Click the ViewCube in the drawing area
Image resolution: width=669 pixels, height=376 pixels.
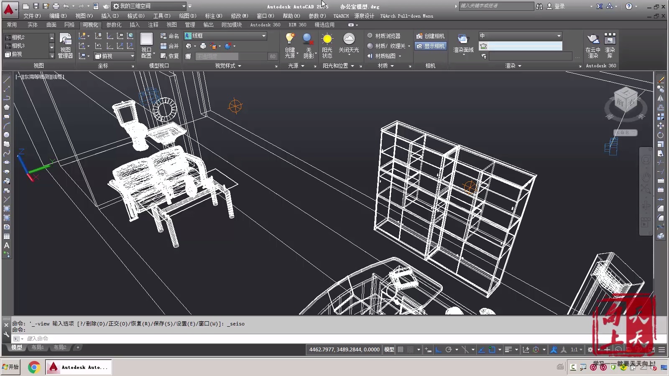pyautogui.click(x=626, y=100)
